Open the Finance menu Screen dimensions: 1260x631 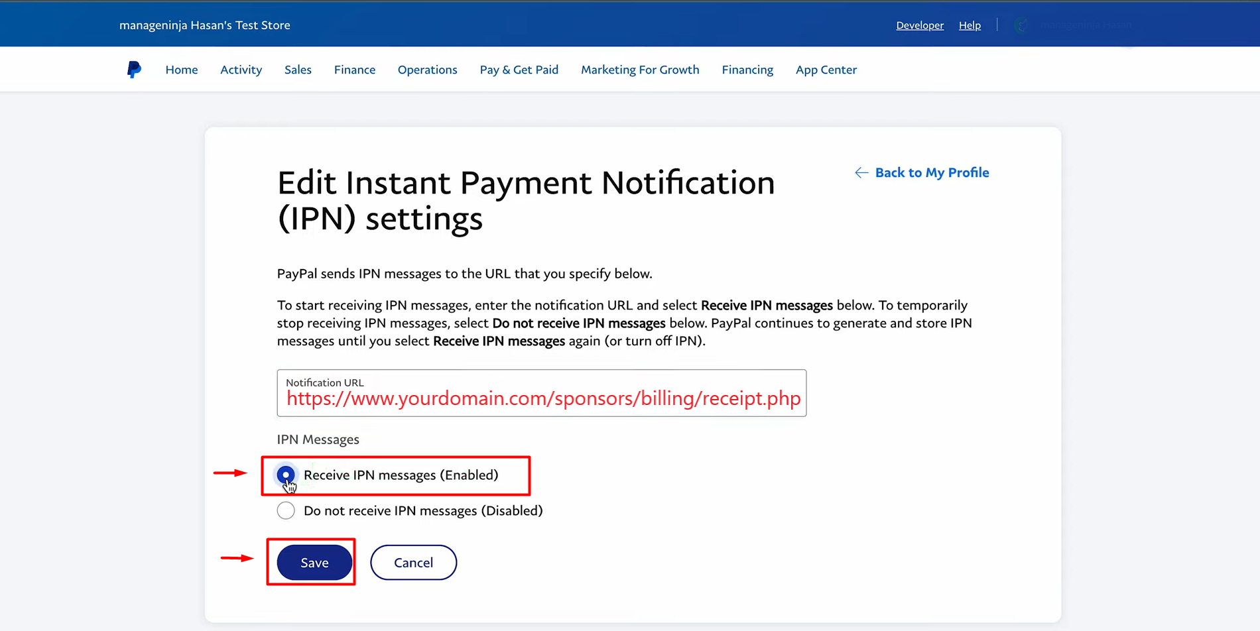point(355,70)
